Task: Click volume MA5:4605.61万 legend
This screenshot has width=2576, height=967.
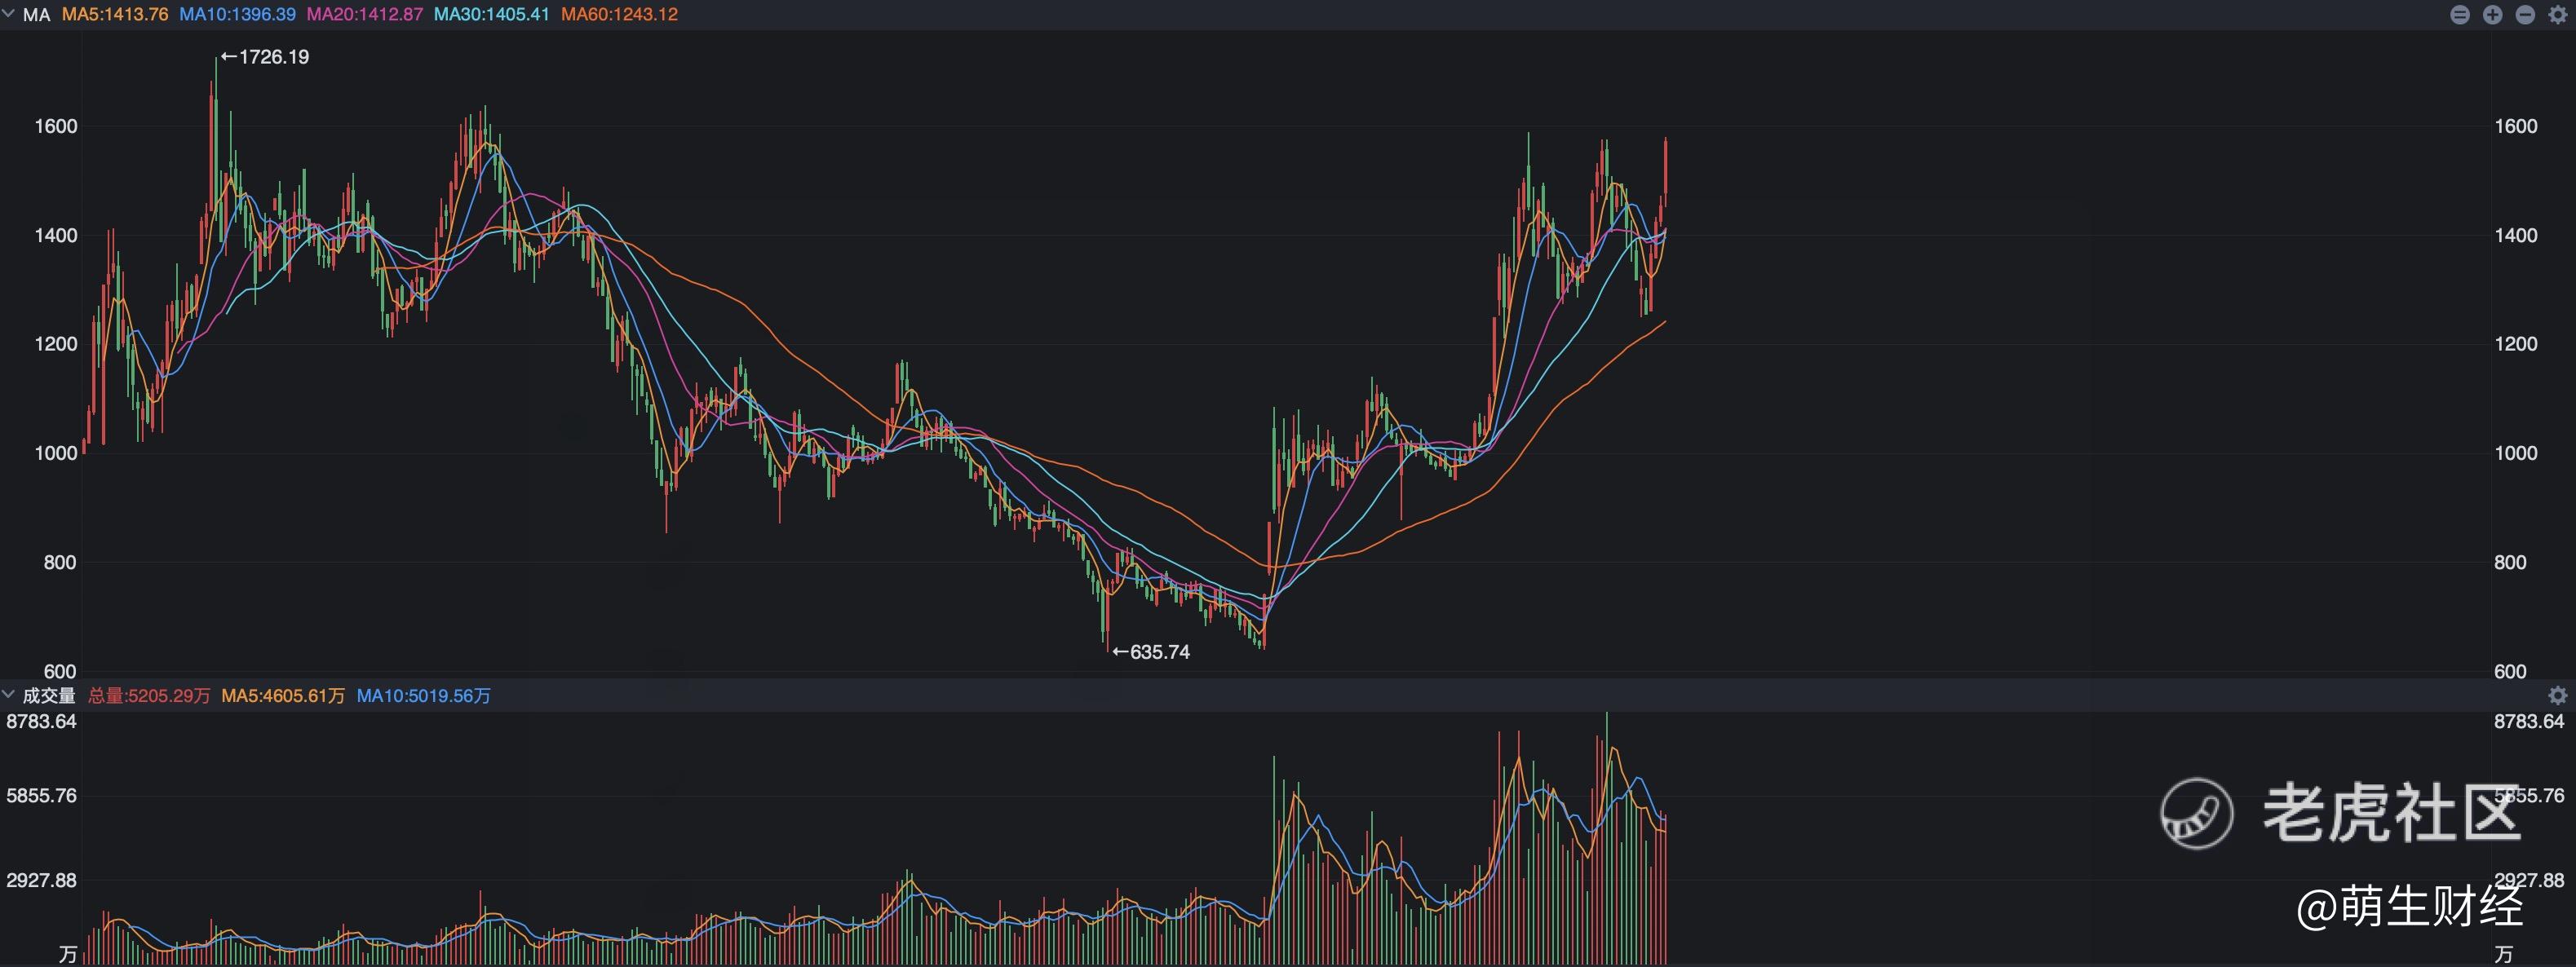Action: click(x=283, y=695)
